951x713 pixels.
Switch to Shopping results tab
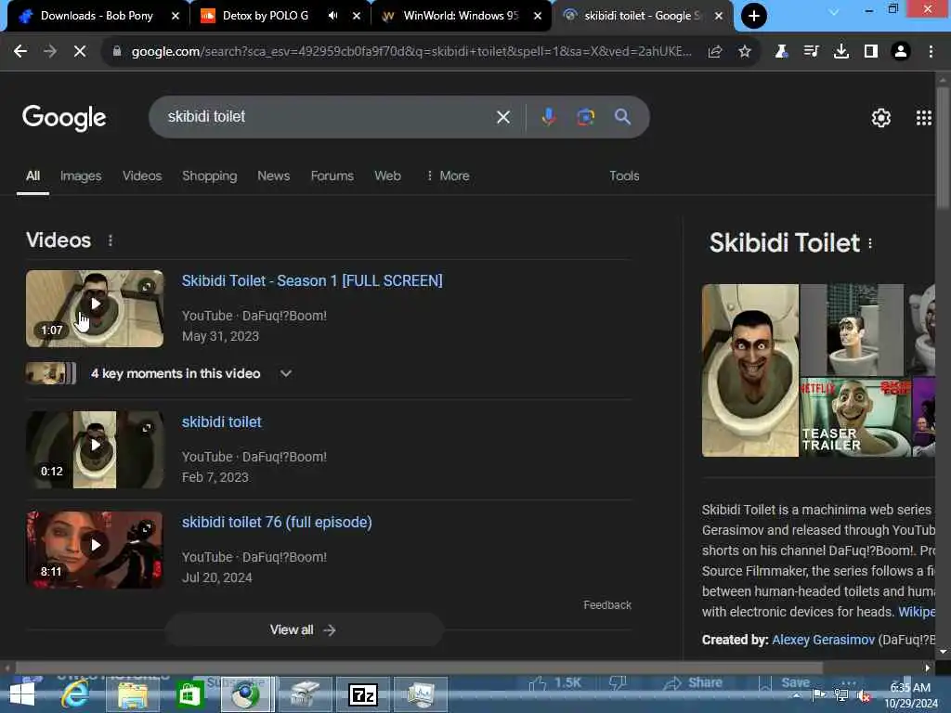click(x=209, y=175)
